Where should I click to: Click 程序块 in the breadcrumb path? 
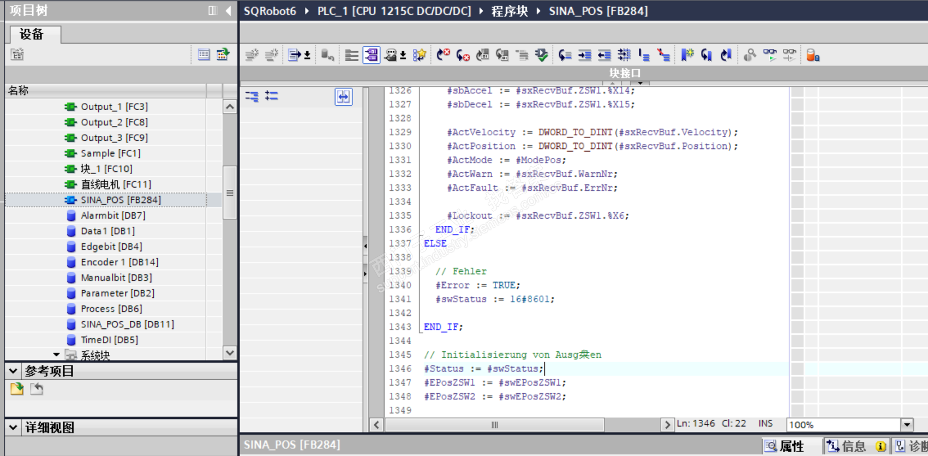[x=509, y=11]
